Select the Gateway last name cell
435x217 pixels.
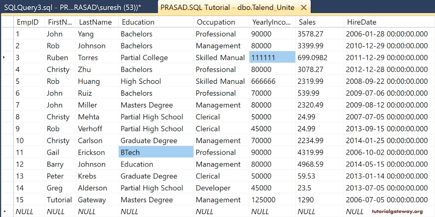point(92,200)
